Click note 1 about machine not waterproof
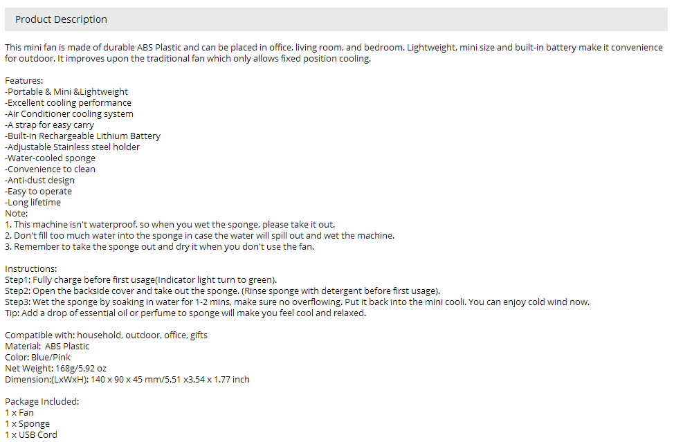This screenshot has width=674, height=442. 170,225
